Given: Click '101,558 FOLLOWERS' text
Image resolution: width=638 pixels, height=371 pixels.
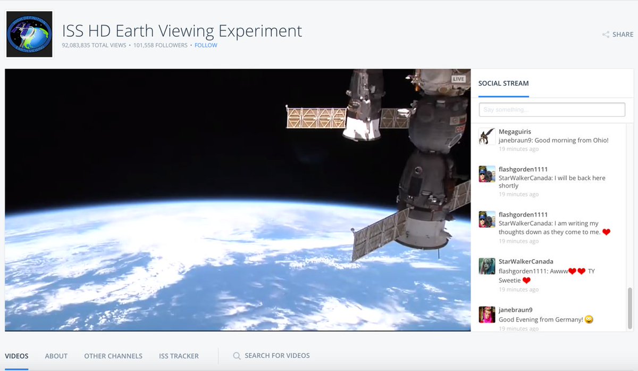Looking at the screenshot, I should [x=161, y=45].
